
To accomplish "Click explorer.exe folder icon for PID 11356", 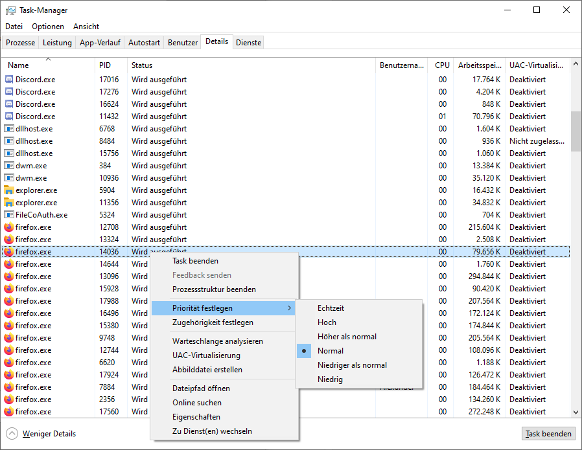I will (x=9, y=203).
